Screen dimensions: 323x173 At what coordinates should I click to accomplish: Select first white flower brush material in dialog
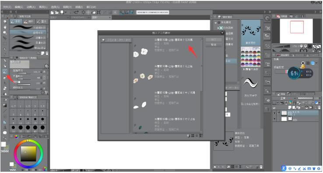point(166,50)
